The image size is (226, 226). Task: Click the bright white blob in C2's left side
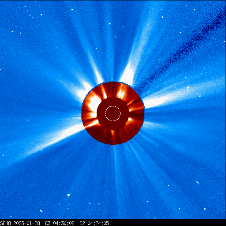[94, 103]
